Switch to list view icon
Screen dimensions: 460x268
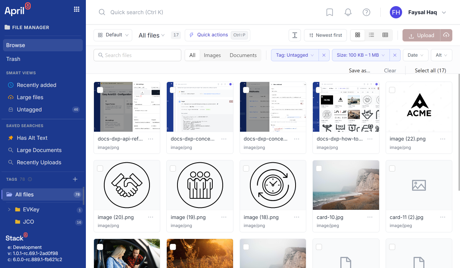coord(371,35)
